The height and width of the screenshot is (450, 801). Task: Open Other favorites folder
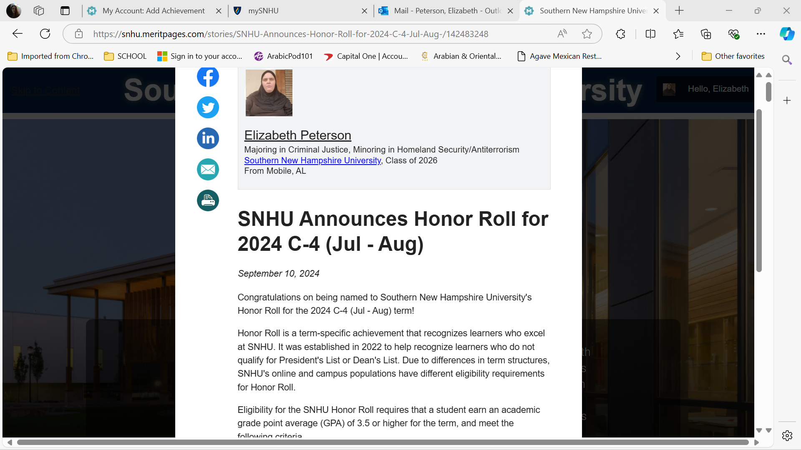click(733, 56)
